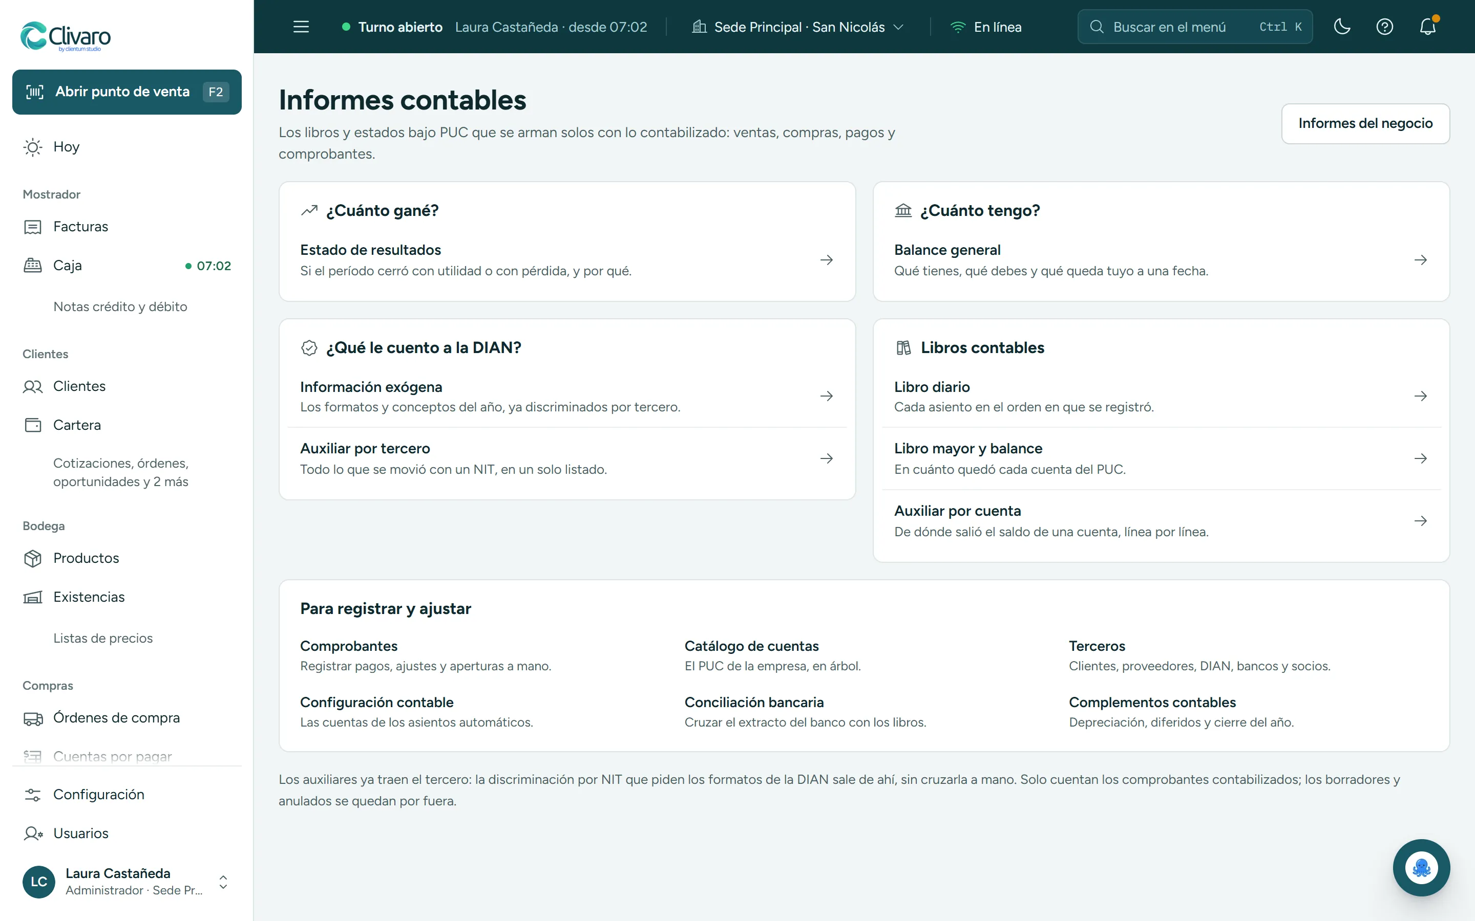Click the 07:02 Caja open-time badge
1475x921 pixels.
pyautogui.click(x=208, y=266)
